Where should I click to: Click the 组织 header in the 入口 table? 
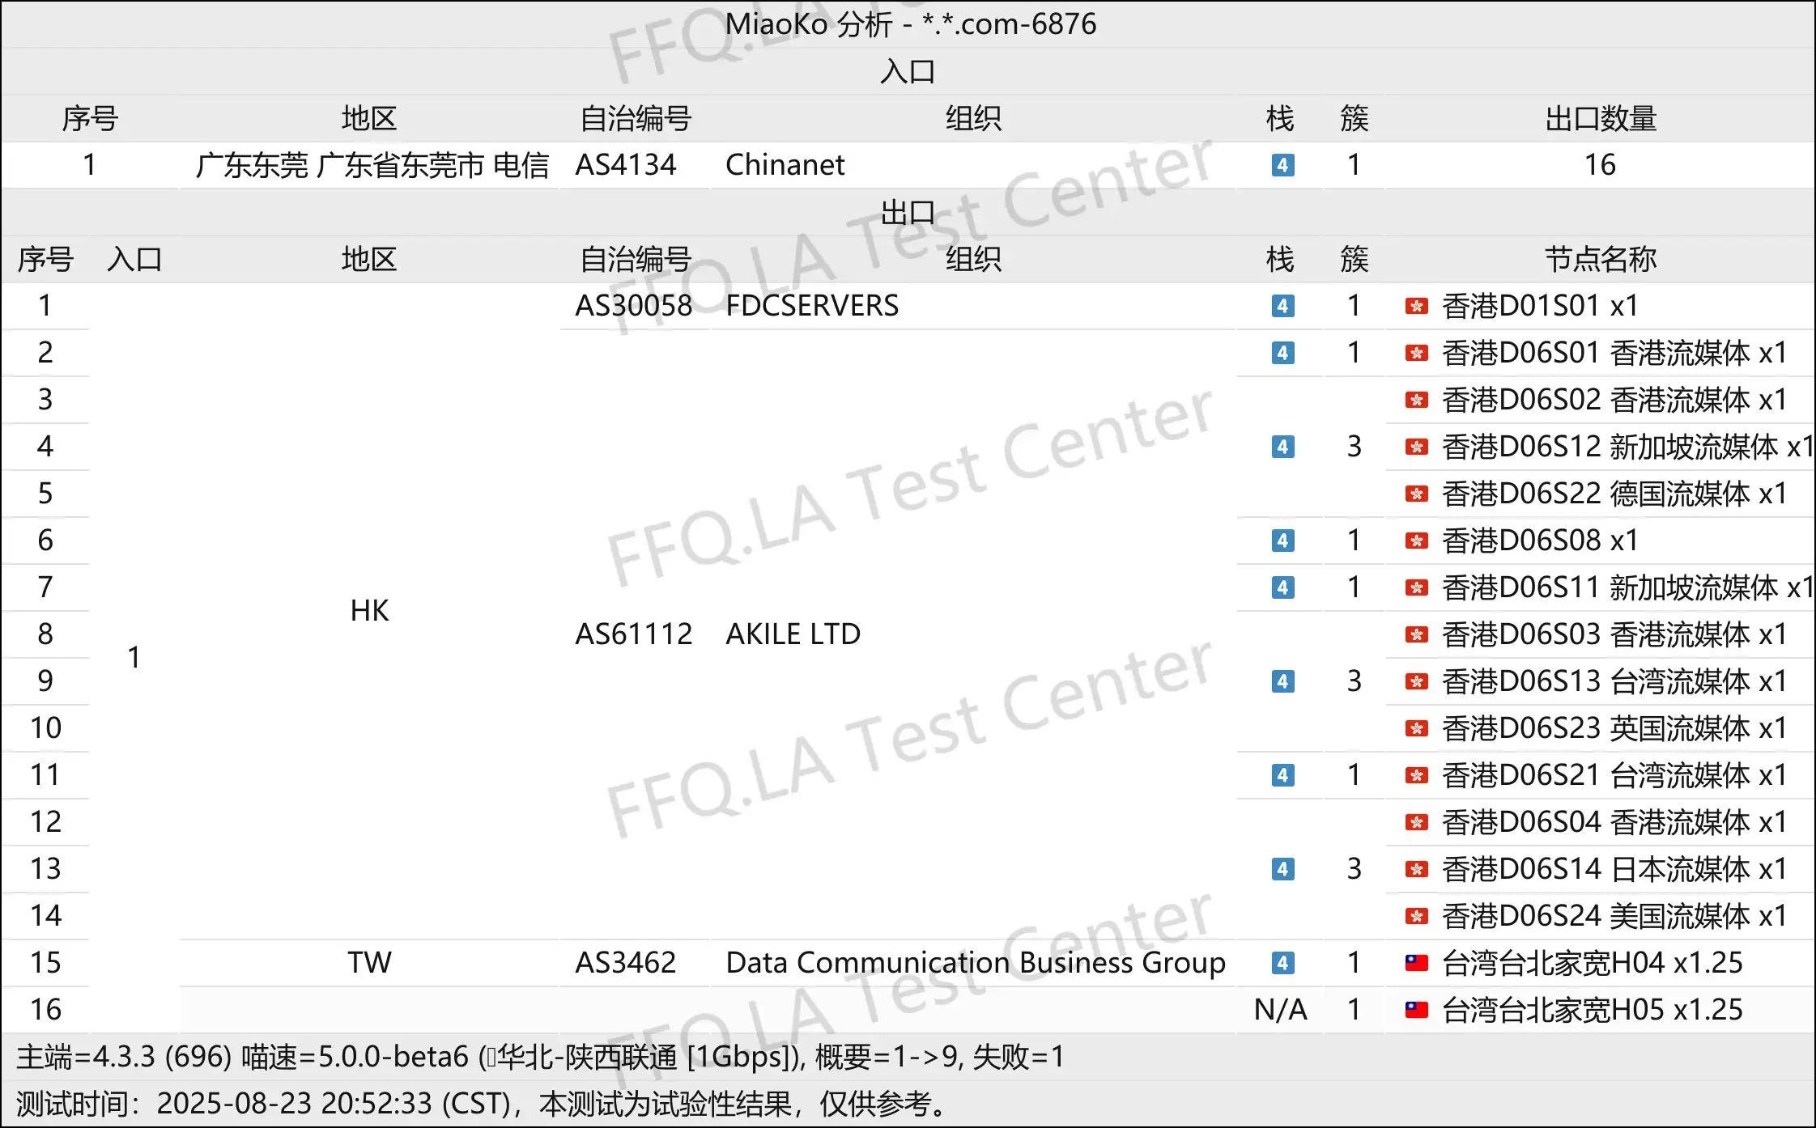[973, 118]
